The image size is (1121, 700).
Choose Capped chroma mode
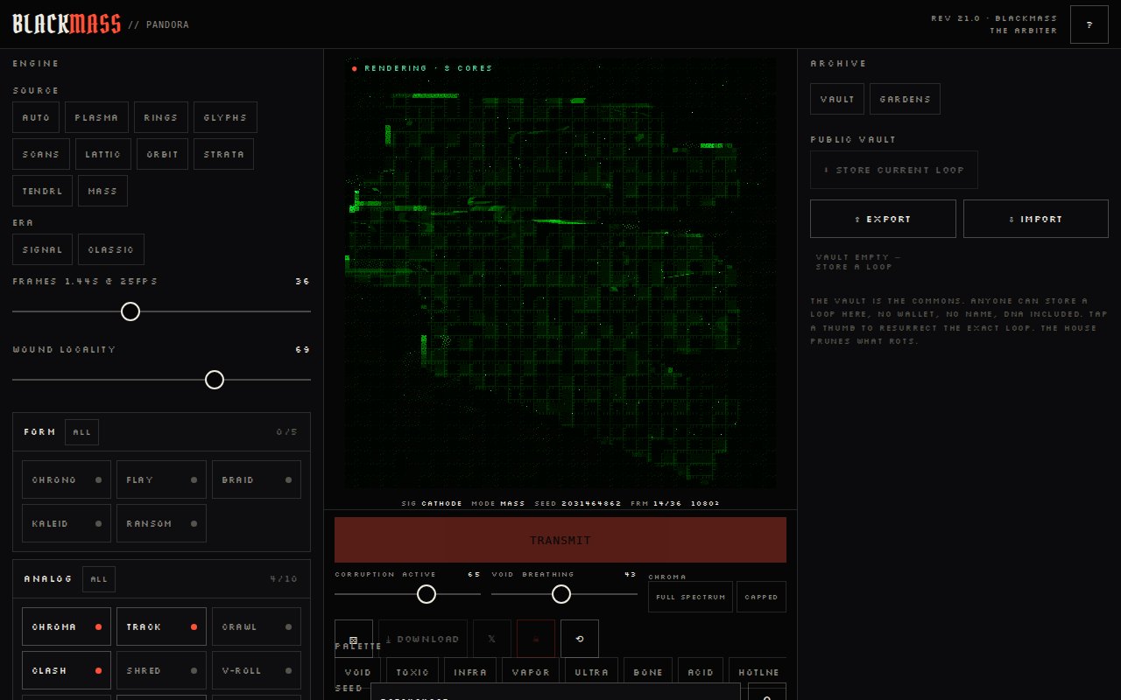tap(761, 597)
